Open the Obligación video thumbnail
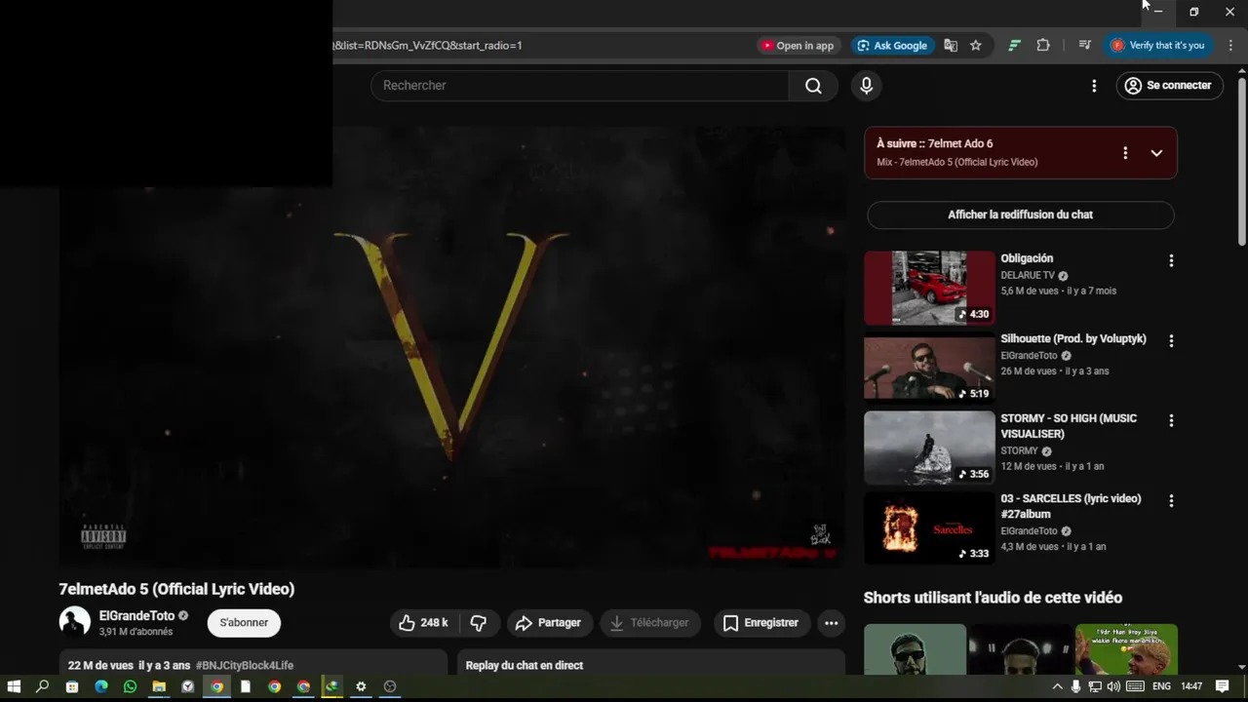This screenshot has height=702, width=1248. pos(929,288)
